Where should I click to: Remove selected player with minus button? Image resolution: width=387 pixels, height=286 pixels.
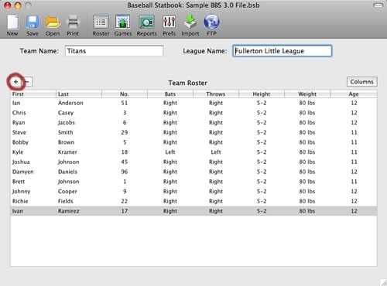[27, 82]
